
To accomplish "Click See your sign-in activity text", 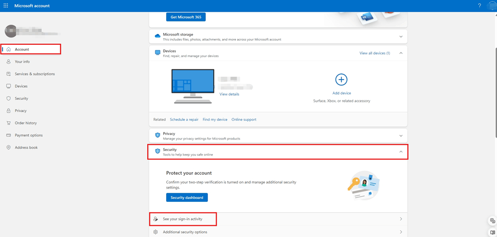I will click(182, 219).
